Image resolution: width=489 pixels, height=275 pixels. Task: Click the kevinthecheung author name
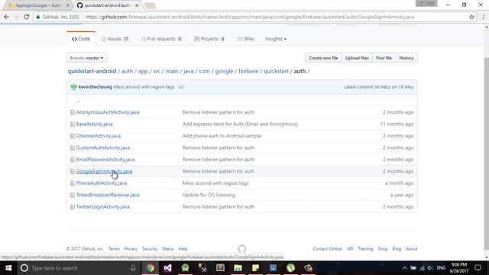(x=95, y=87)
